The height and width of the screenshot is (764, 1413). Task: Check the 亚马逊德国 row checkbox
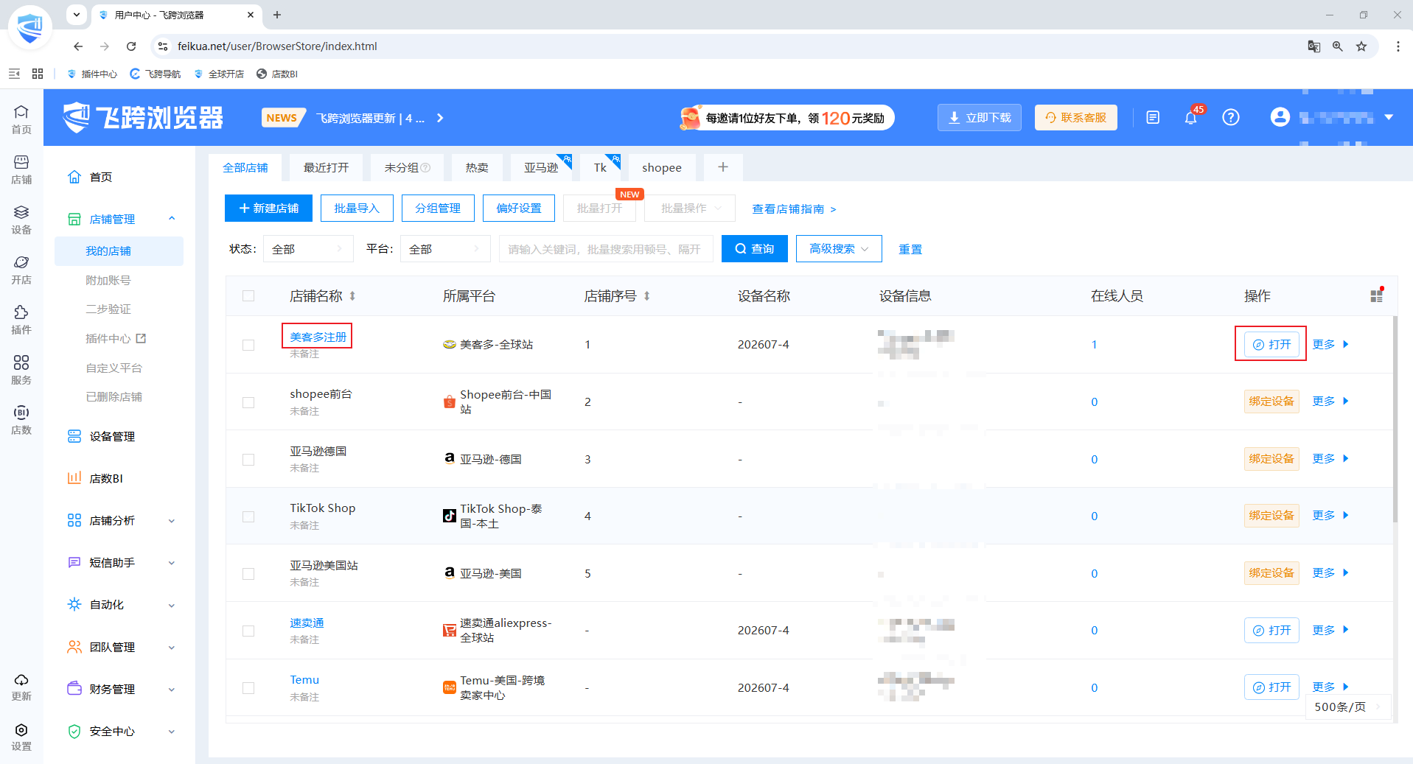(x=248, y=459)
